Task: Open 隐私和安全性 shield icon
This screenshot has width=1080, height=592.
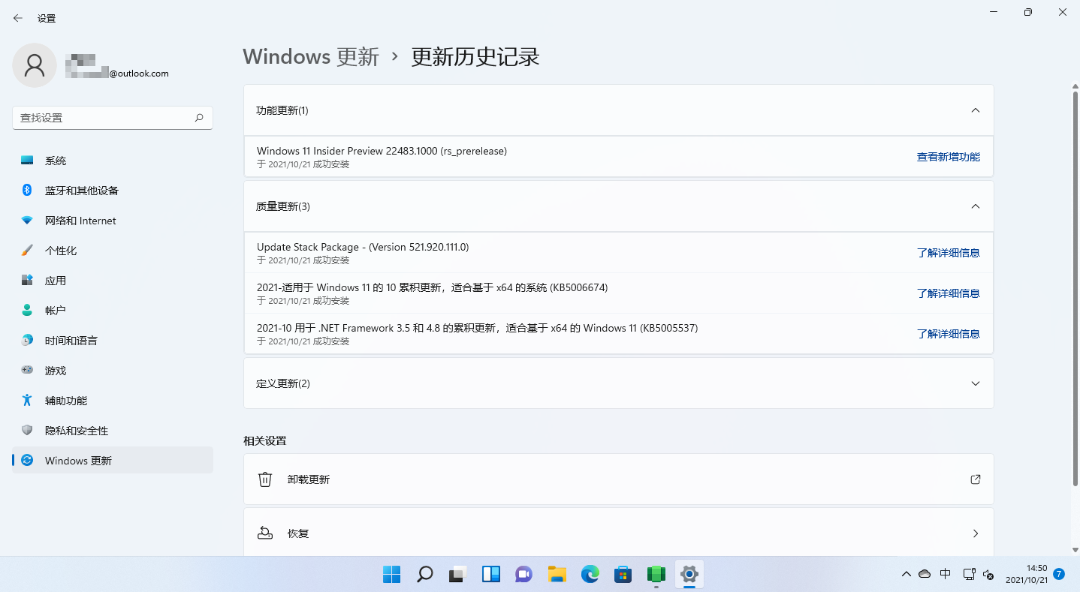Action: [x=27, y=431]
